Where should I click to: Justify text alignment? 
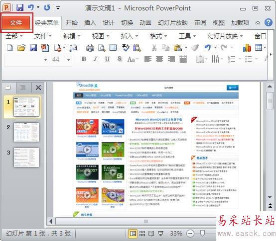(183, 59)
